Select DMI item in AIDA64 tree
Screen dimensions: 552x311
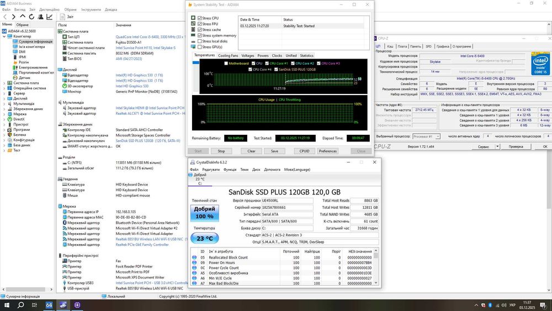coord(22,52)
